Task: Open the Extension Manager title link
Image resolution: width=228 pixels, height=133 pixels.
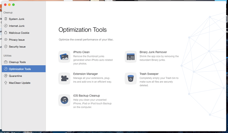Action: click(x=85, y=74)
